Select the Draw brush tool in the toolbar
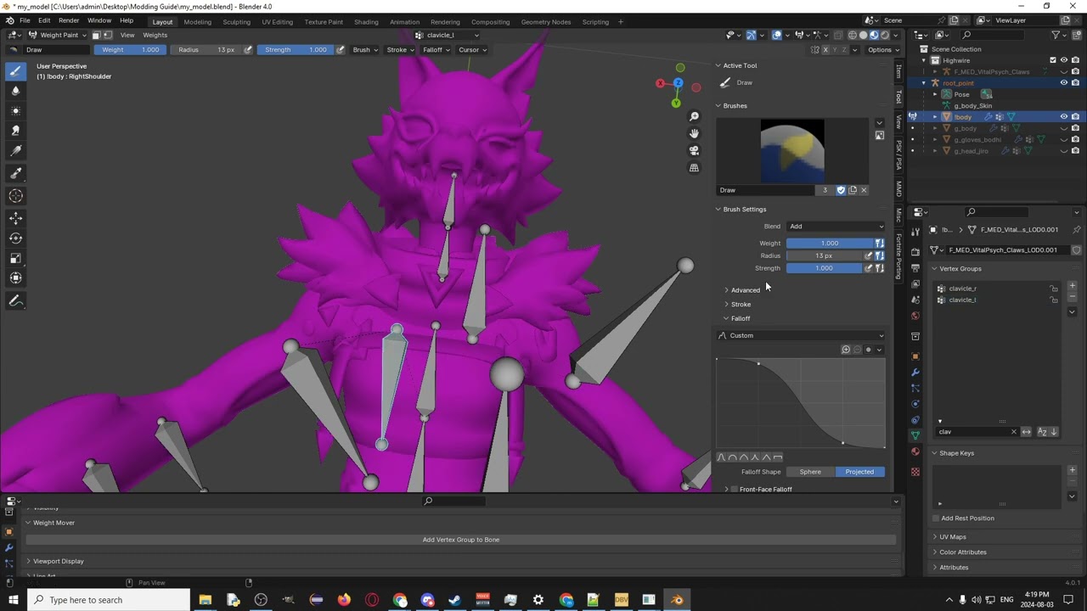The image size is (1087, 611). tap(15, 71)
